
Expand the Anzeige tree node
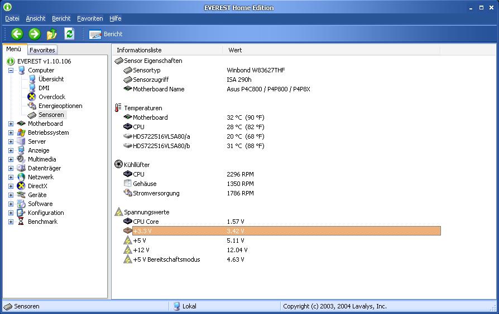pyautogui.click(x=11, y=150)
